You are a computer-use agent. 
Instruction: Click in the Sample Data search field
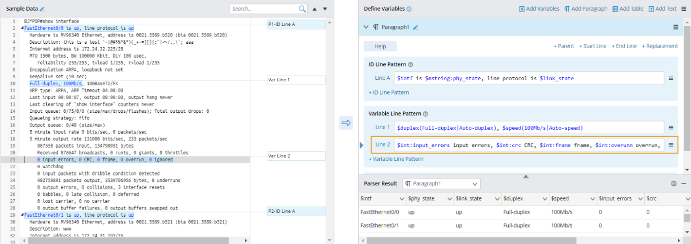[264, 9]
